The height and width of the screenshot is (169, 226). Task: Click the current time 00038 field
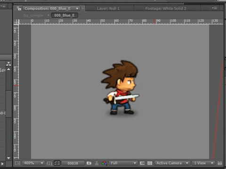73,163
